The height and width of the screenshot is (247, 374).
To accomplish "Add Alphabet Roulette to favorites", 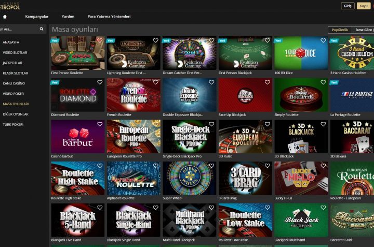I will click(155, 166).
